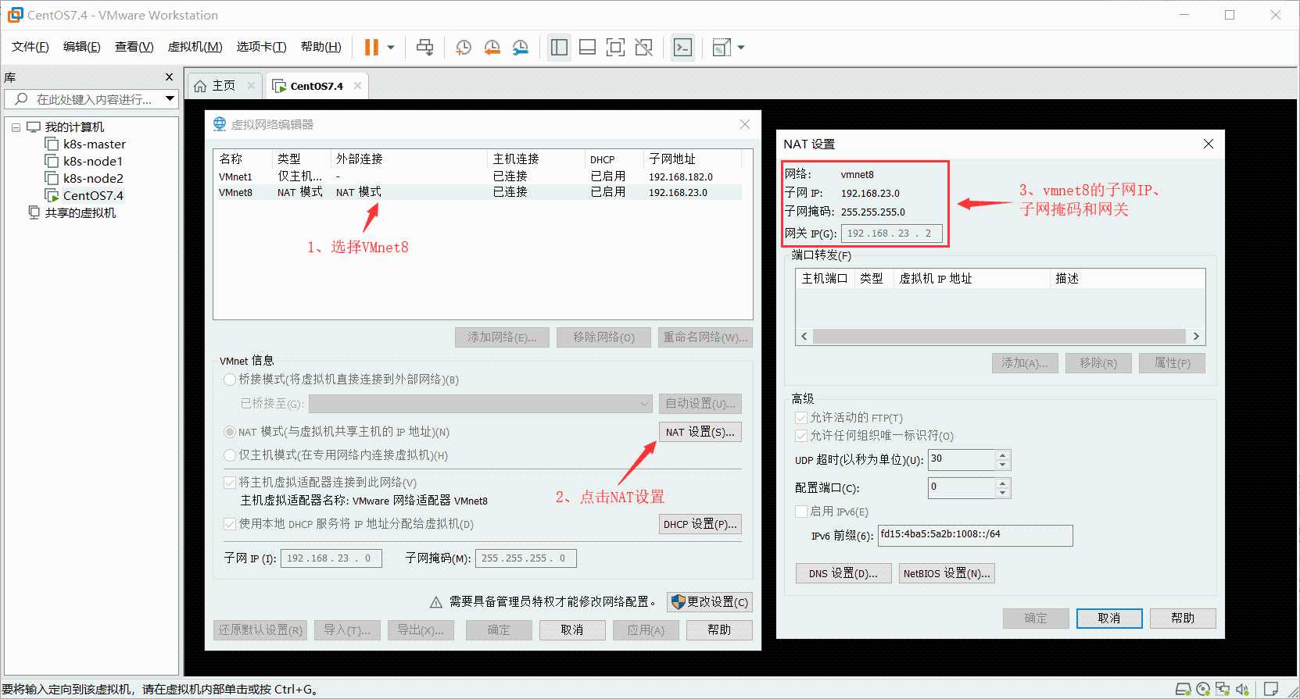Click the port forwarding horizontal scrollbar track
The image size is (1300, 699).
coord(1000,337)
